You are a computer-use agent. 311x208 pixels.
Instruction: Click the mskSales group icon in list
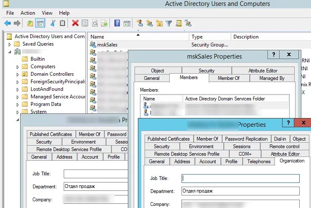[93, 44]
